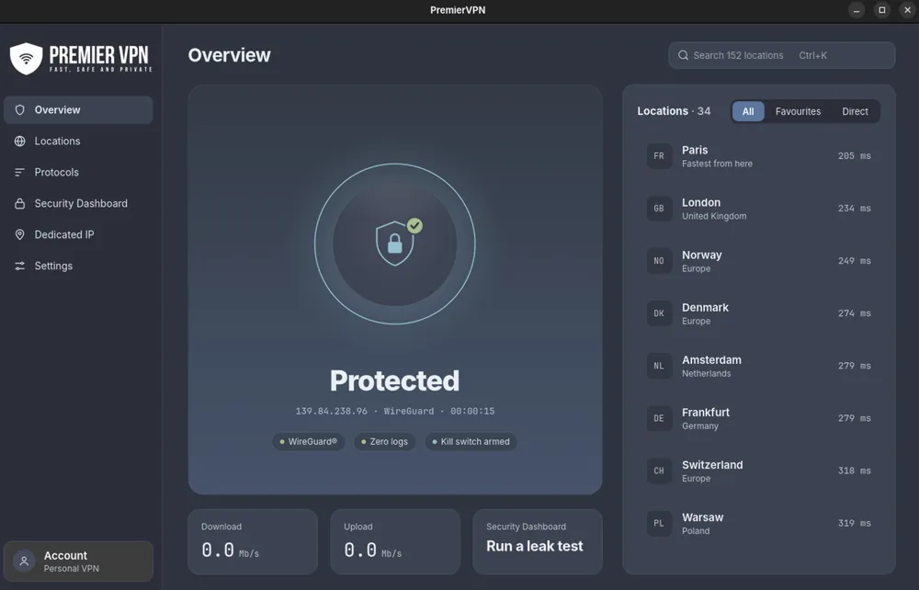
Task: Switch to the Direct tab
Action: [855, 111]
